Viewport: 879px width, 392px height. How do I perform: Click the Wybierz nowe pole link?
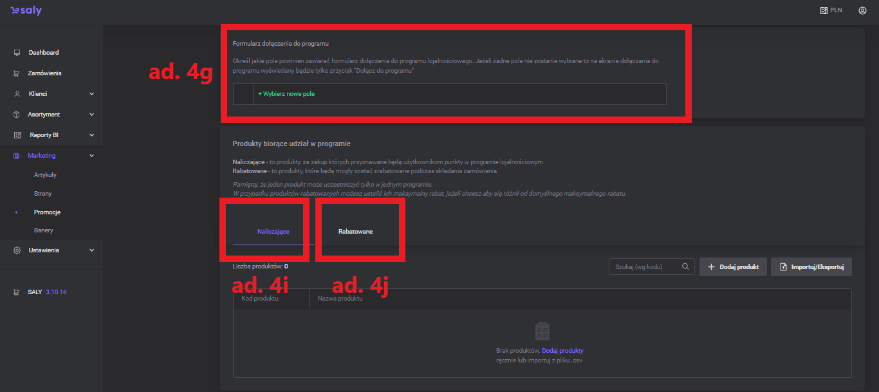pyautogui.click(x=286, y=94)
